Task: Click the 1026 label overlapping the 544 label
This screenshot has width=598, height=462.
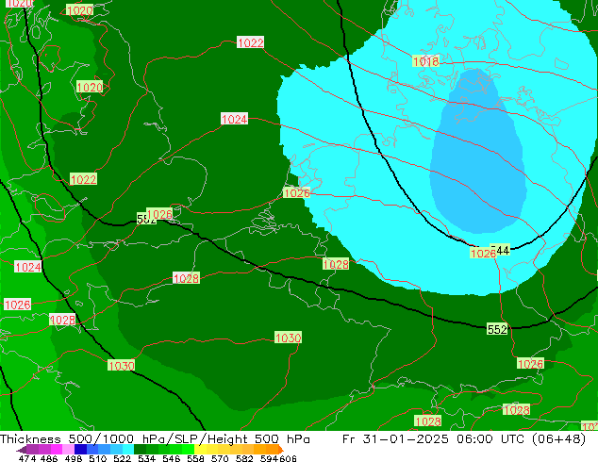Action: point(483,253)
